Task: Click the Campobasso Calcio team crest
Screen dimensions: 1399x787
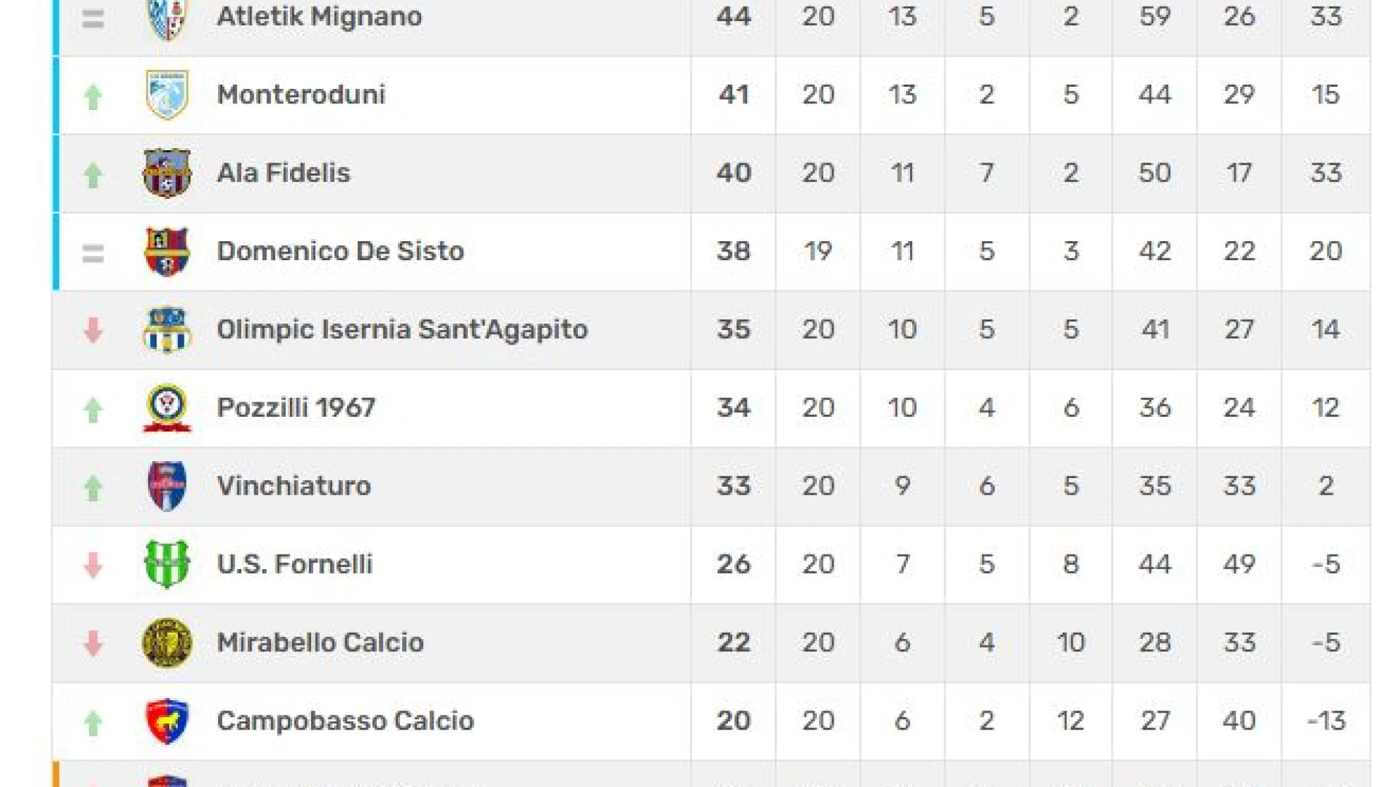Action: click(167, 721)
